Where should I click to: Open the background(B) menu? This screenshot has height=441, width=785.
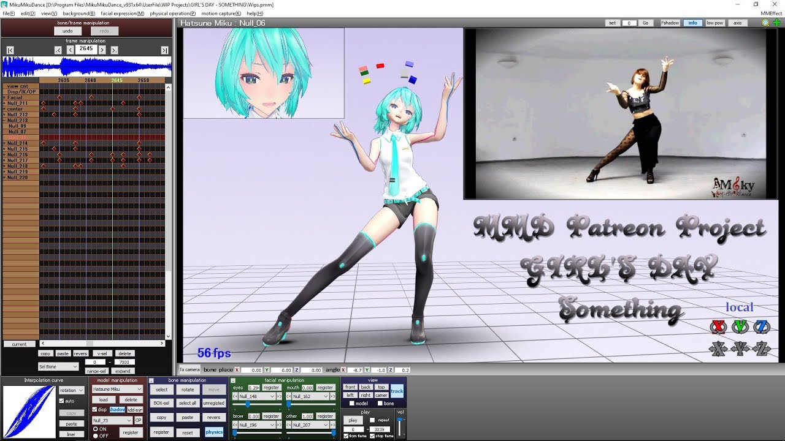78,13
